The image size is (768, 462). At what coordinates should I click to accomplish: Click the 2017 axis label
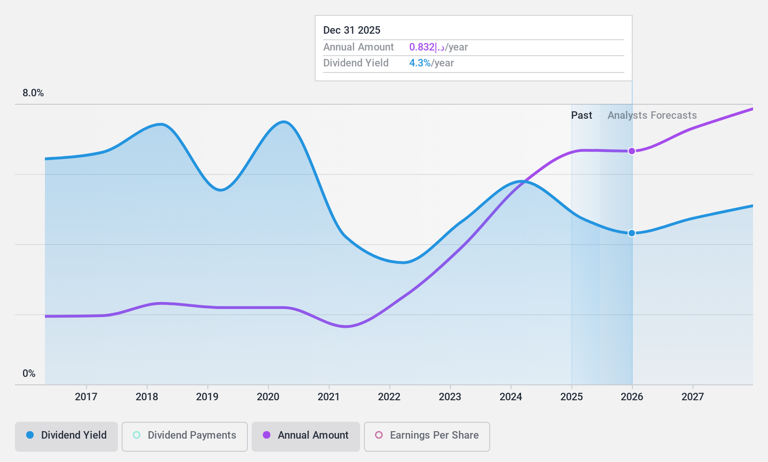coord(86,397)
